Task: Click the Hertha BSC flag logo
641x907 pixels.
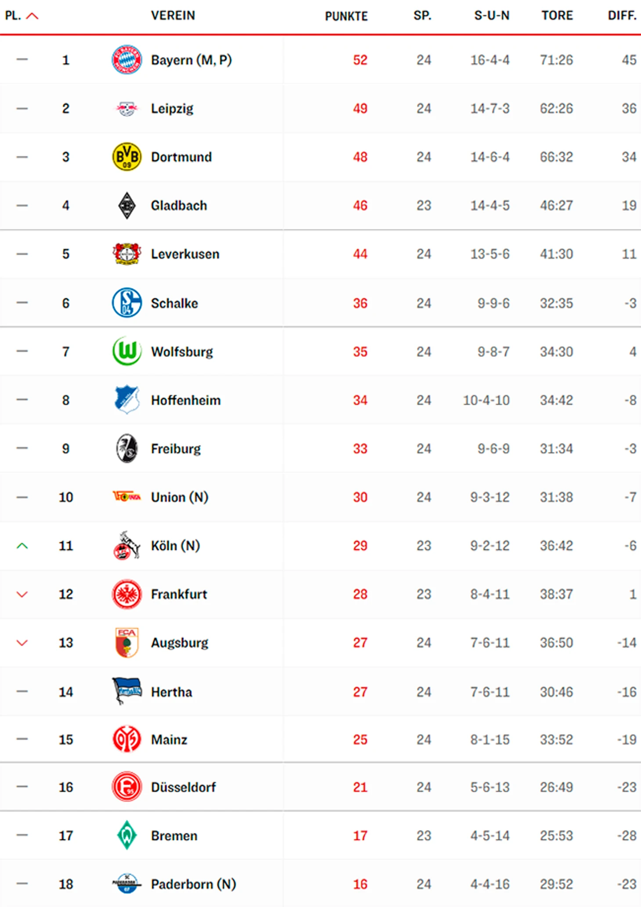Action: tap(126, 691)
